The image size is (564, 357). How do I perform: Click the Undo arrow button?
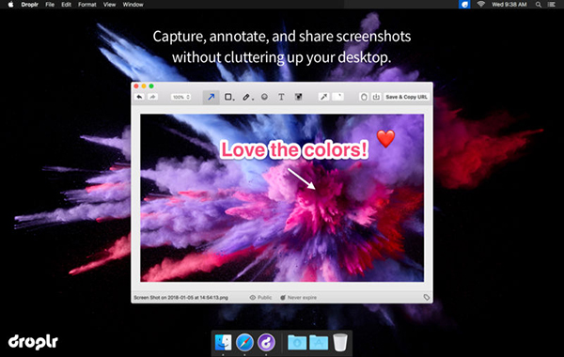(139, 97)
